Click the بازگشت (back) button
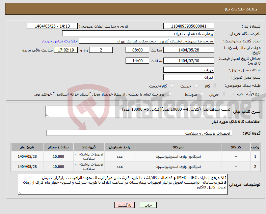The height and width of the screenshot is (214, 266). point(125,205)
